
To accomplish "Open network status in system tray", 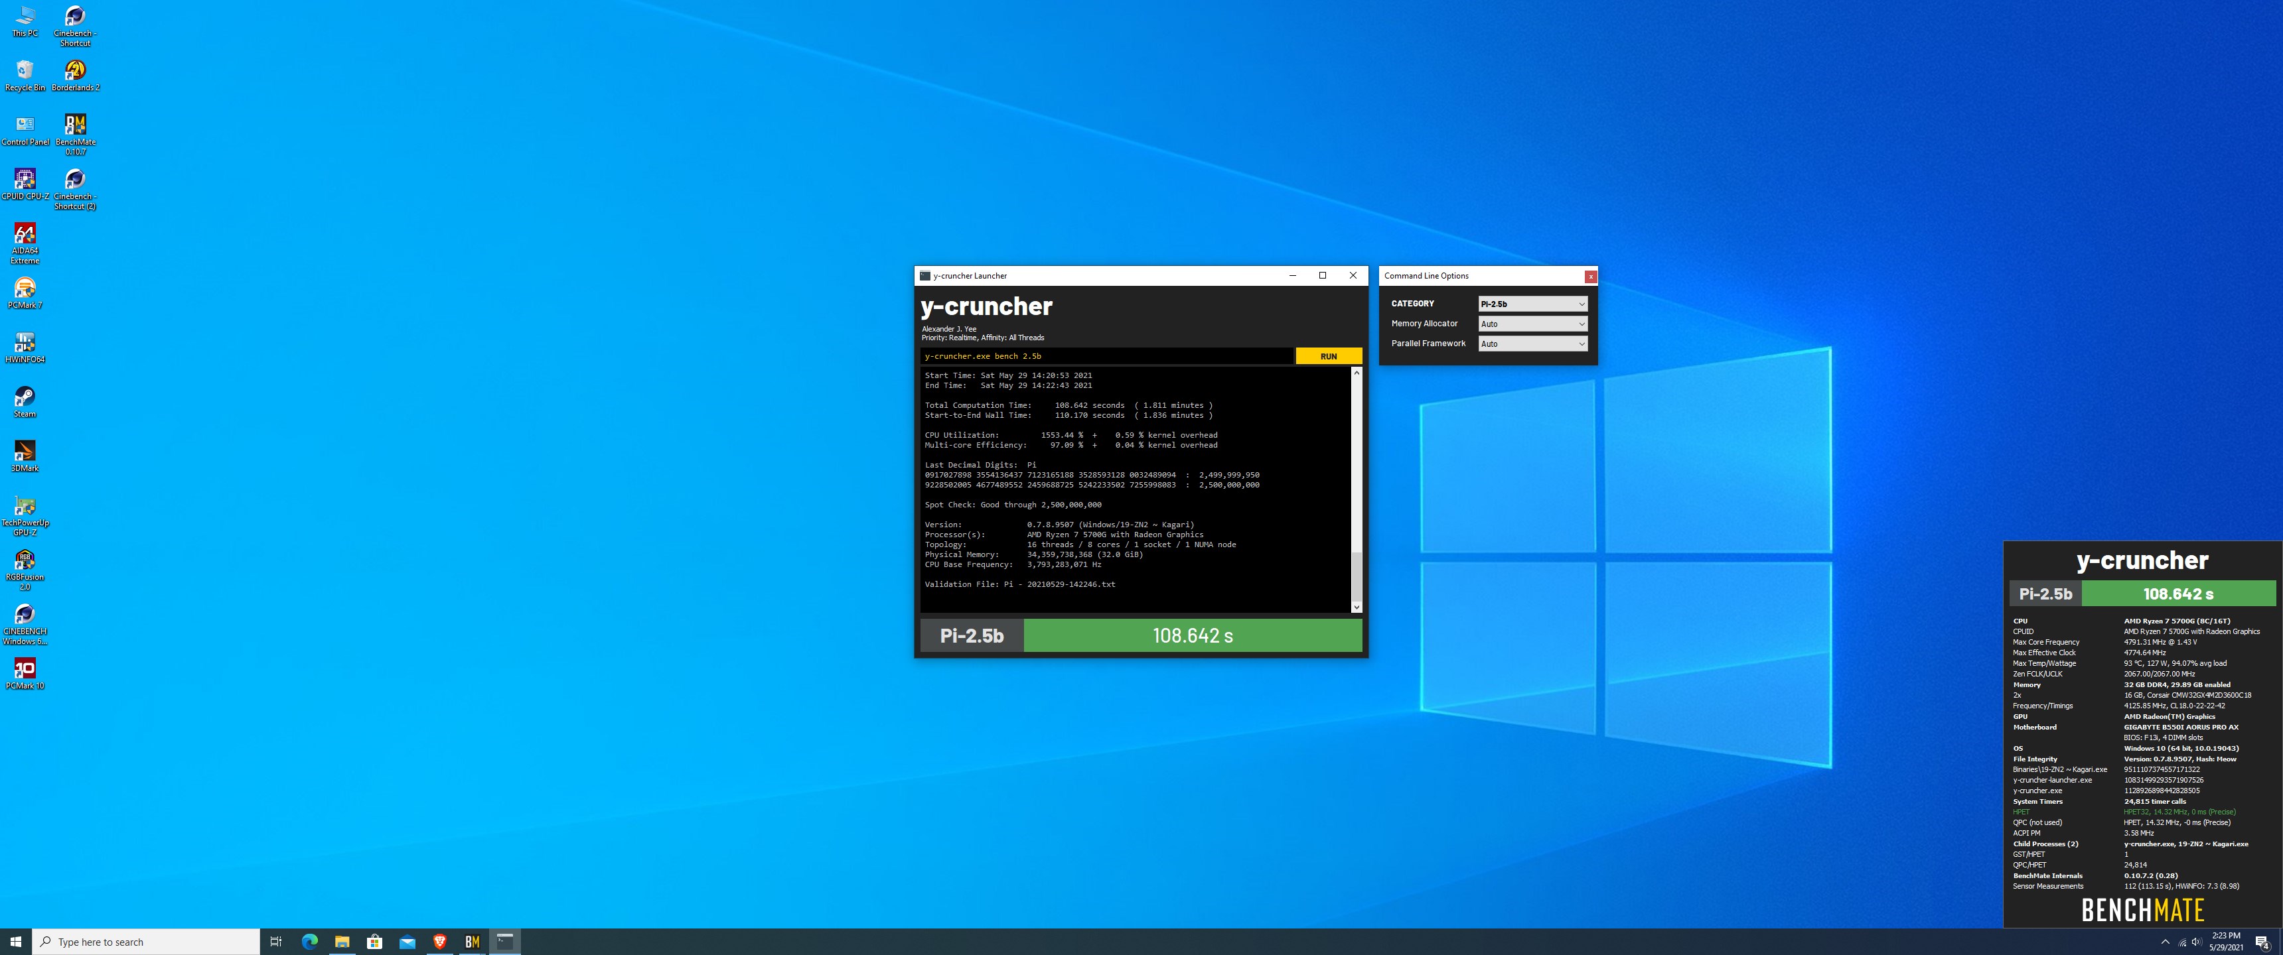I will coord(2182,942).
